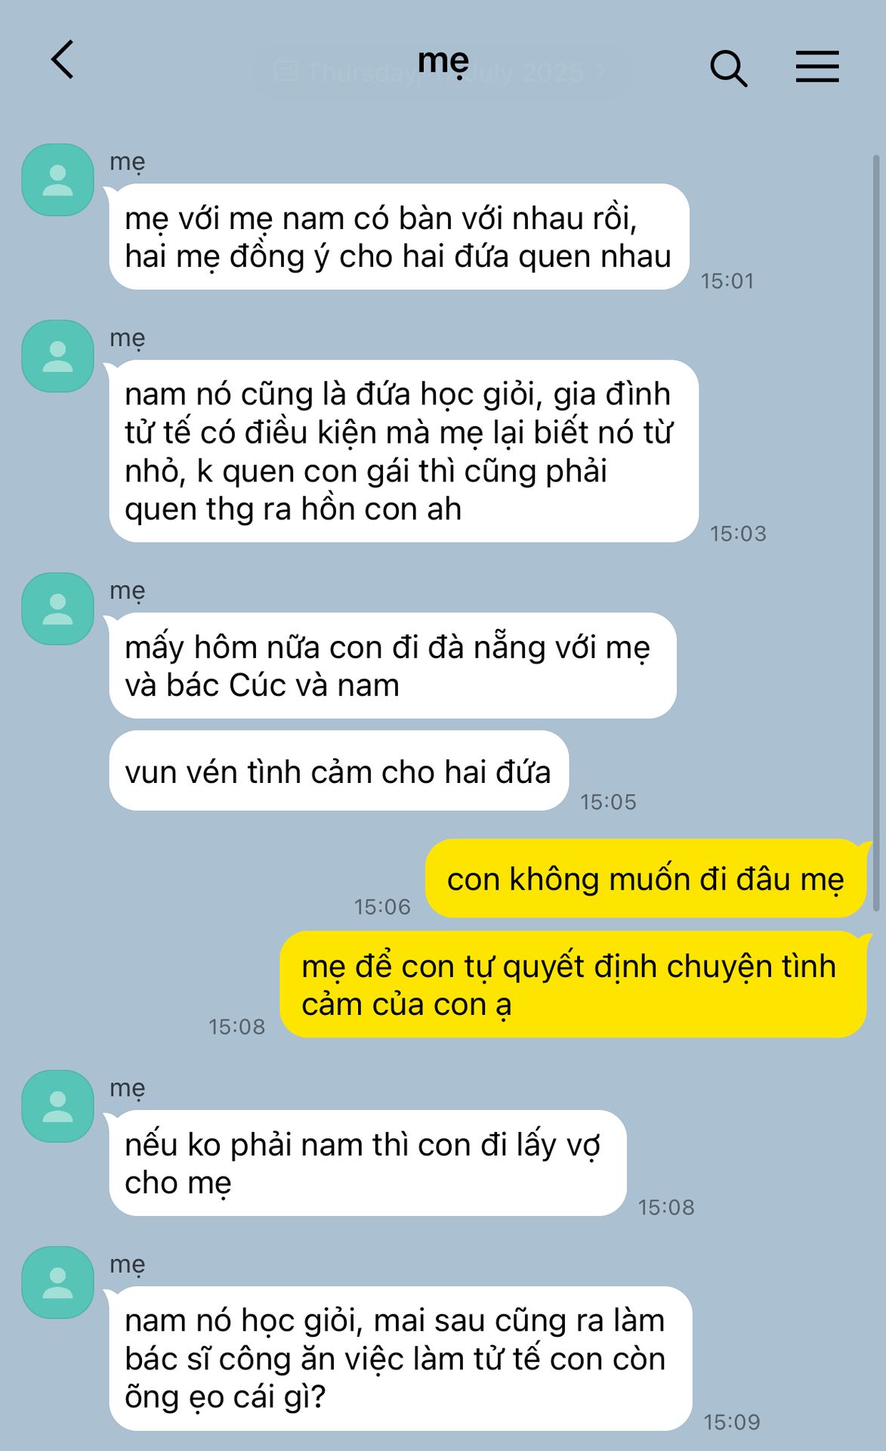Open the hamburger menu icon
Image resolution: width=886 pixels, height=1451 pixels.
point(817,67)
